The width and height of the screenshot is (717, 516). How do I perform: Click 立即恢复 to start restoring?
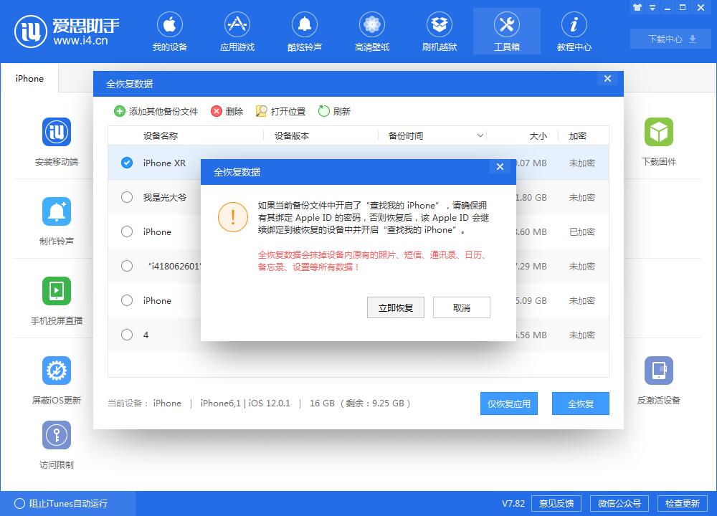click(x=395, y=307)
